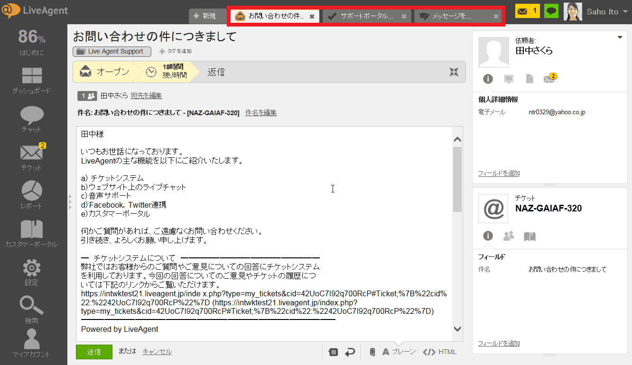Click the reply arrow icon in editor toolbar
Screen dimensions: 632x365
click(350, 352)
